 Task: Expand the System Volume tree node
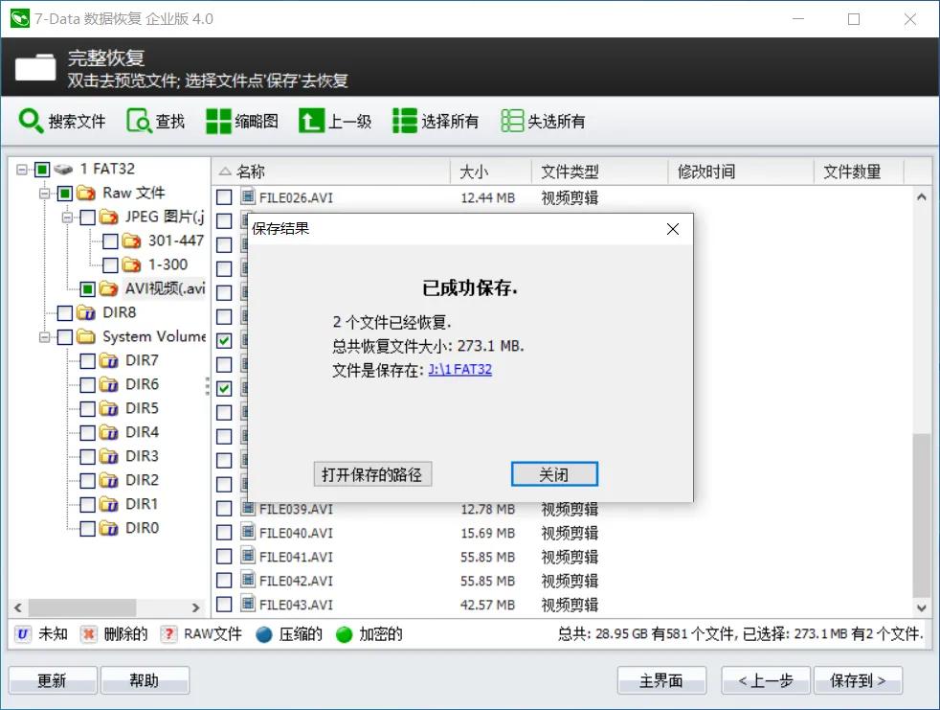pos(45,336)
